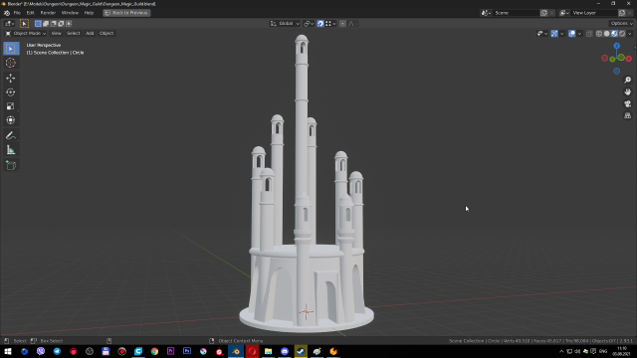Open editor type dropdown
Viewport: 637px width, 358px height.
click(9, 24)
